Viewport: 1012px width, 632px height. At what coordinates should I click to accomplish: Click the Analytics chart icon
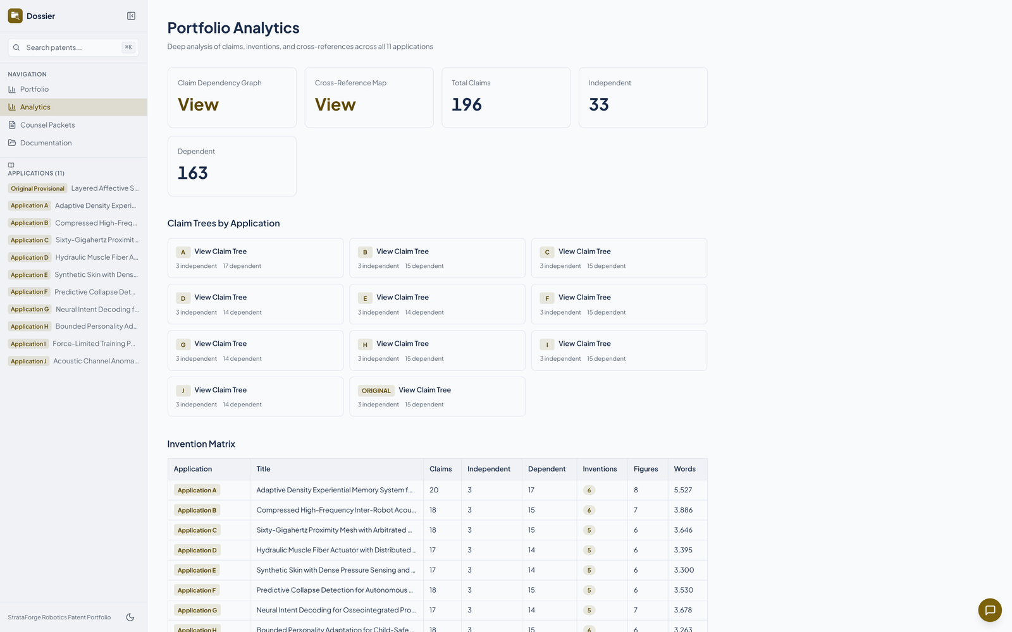point(12,107)
